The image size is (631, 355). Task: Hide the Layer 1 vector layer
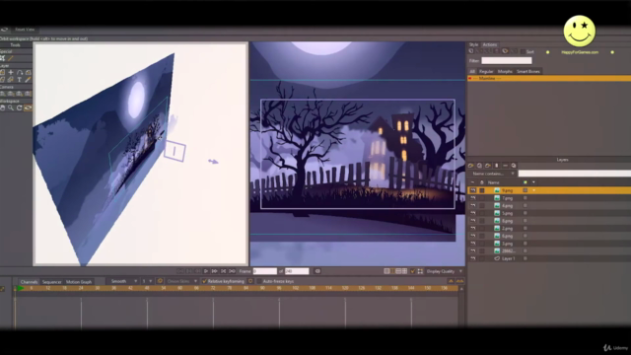point(473,258)
